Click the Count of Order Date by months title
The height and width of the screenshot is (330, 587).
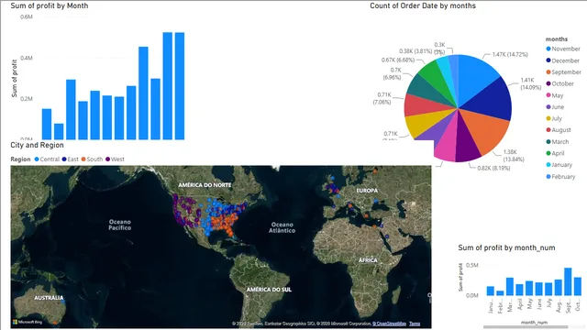pyautogui.click(x=423, y=6)
